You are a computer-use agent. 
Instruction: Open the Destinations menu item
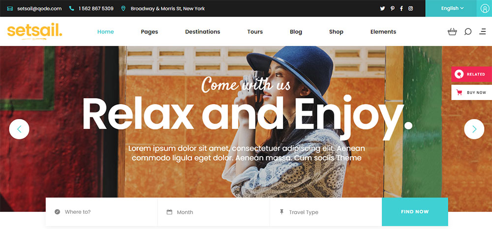203,31
